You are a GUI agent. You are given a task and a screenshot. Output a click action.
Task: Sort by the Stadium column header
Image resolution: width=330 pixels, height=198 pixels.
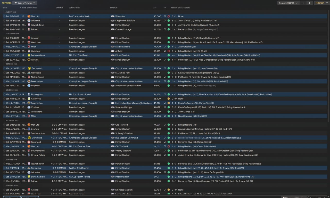click(114, 8)
